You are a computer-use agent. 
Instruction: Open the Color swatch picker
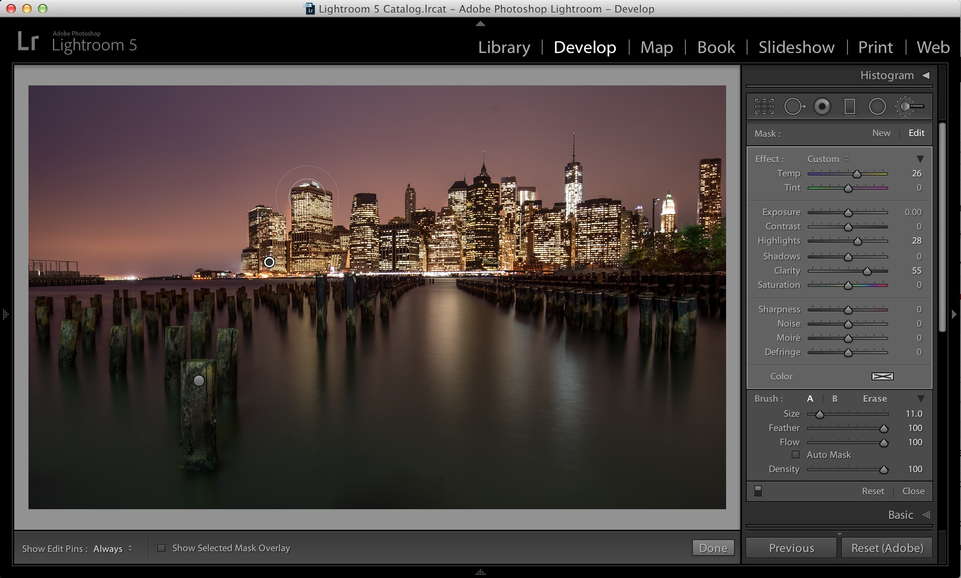tap(883, 376)
